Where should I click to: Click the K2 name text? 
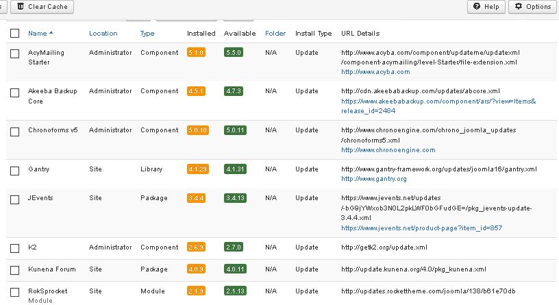(x=32, y=247)
